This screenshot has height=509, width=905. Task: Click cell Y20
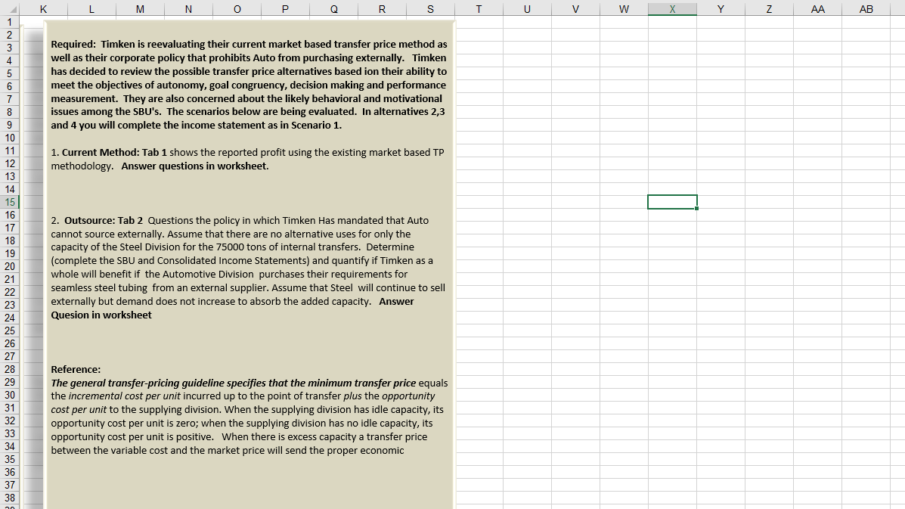[721, 266]
